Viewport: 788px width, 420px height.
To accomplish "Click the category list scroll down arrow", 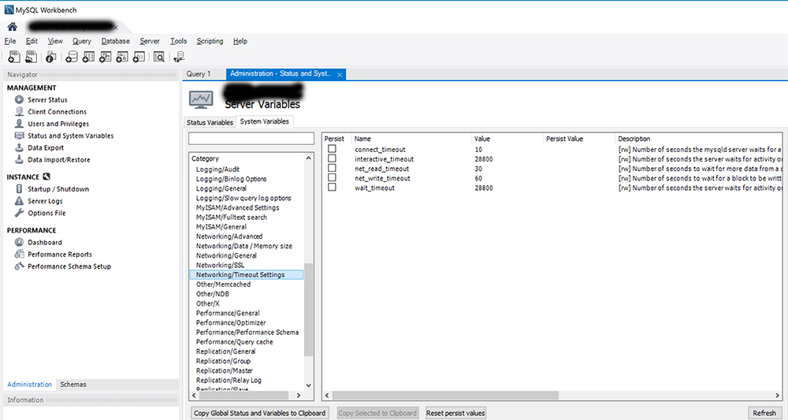I will tap(309, 386).
